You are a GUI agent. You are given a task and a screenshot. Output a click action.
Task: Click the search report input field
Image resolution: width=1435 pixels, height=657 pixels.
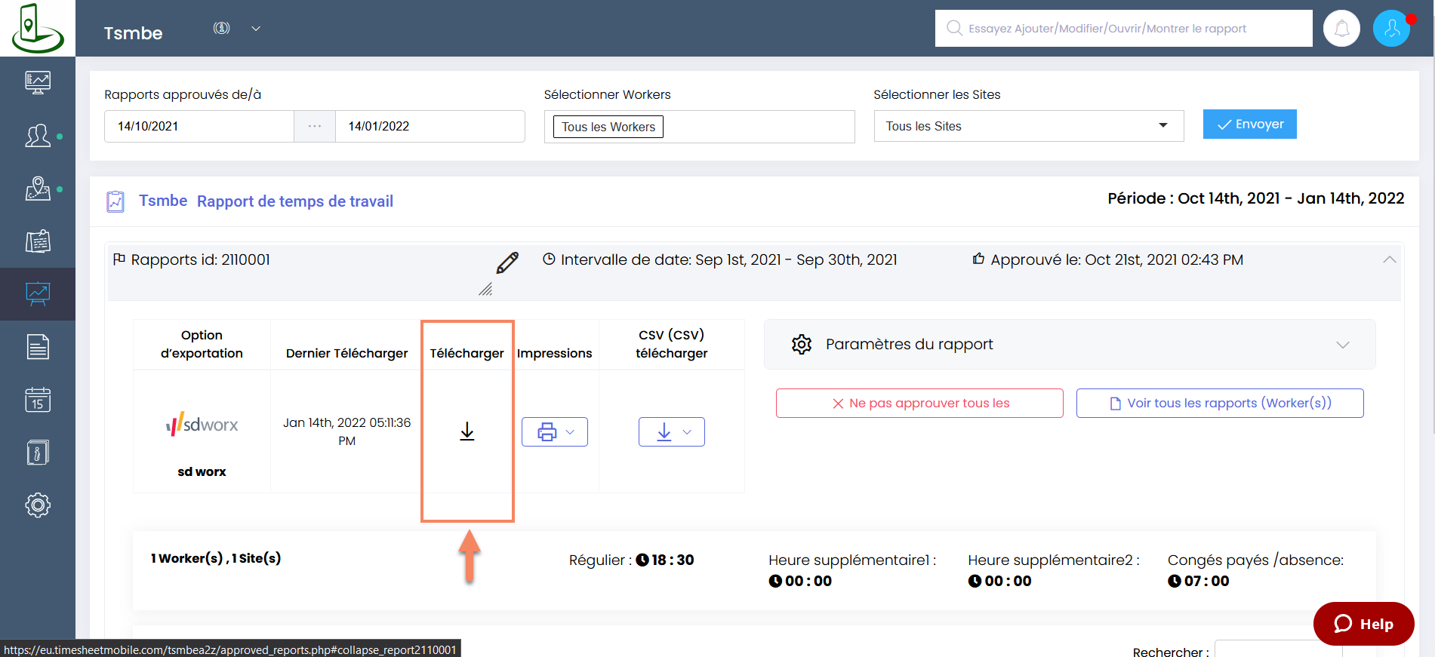pos(1123,29)
